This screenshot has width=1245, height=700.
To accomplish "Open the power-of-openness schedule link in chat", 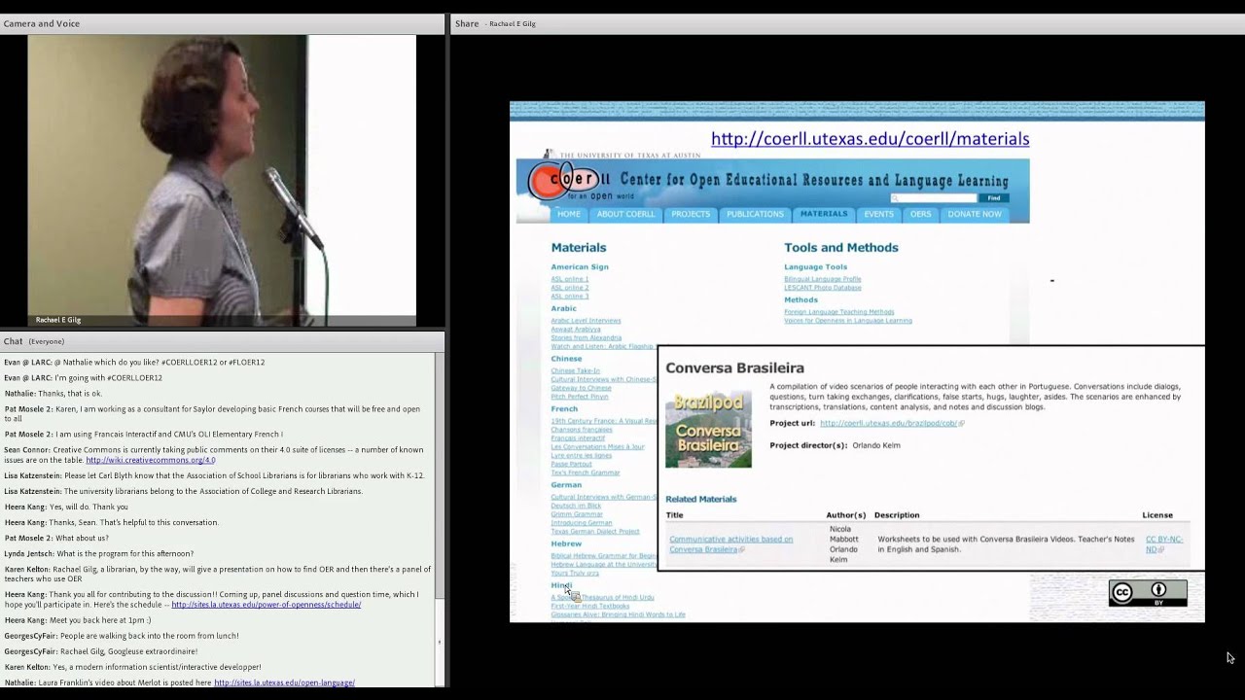I will coord(266,605).
